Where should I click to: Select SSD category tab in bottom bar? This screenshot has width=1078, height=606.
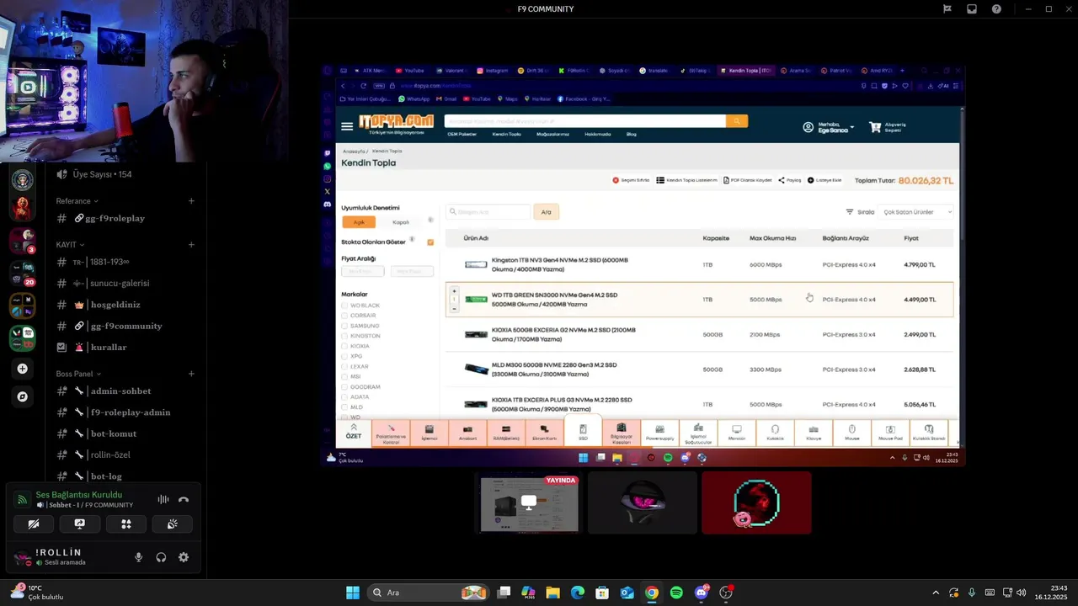[x=583, y=432]
